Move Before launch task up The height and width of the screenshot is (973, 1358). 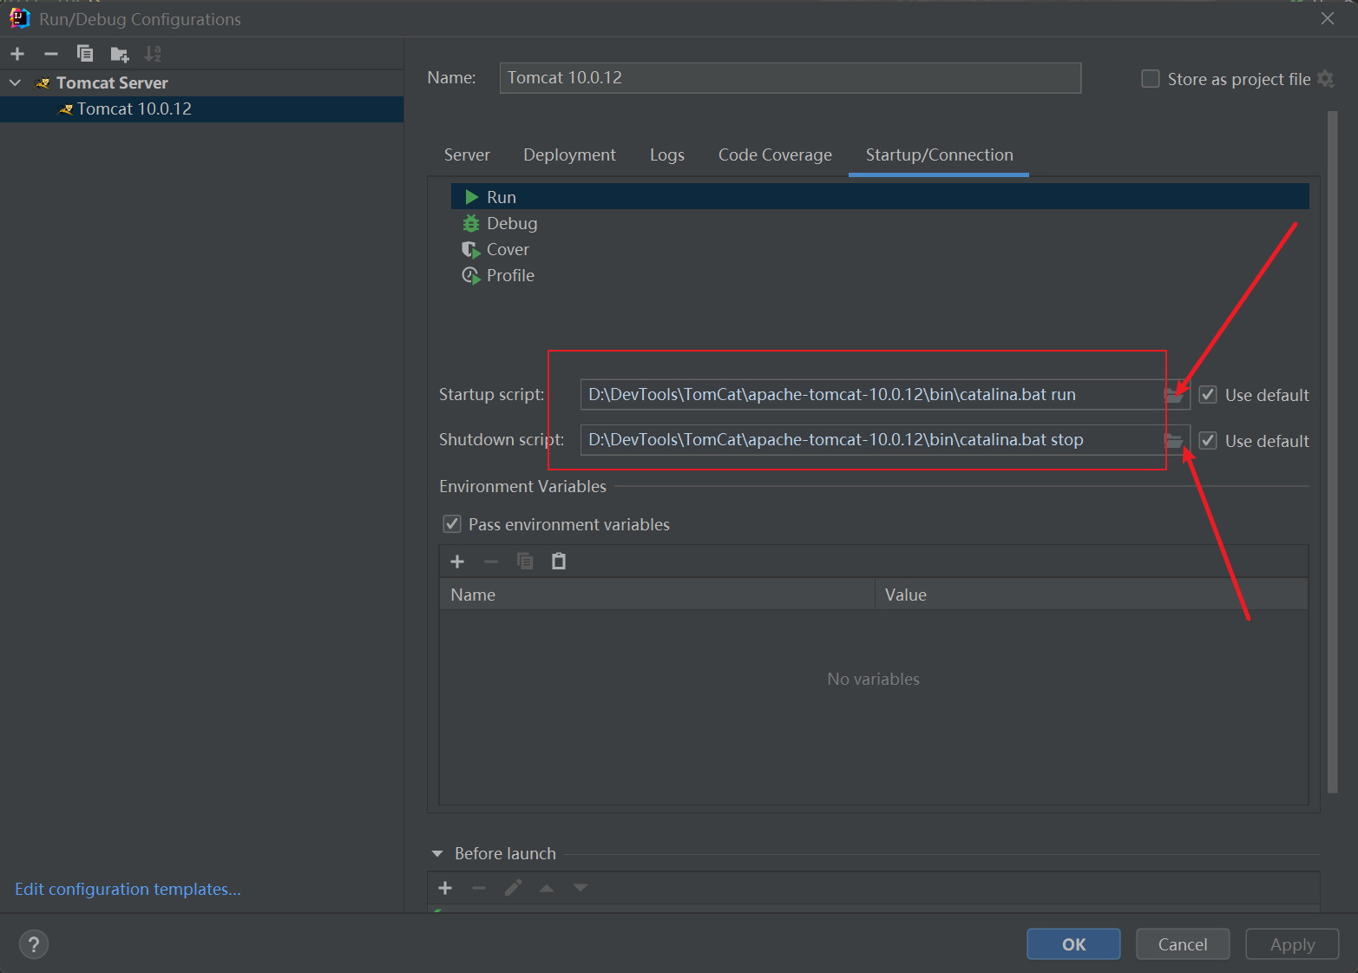[547, 888]
